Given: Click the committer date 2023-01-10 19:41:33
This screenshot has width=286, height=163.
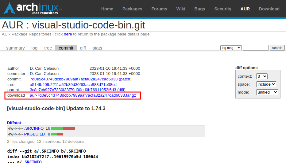Looking at the screenshot, I should pos(115,74).
